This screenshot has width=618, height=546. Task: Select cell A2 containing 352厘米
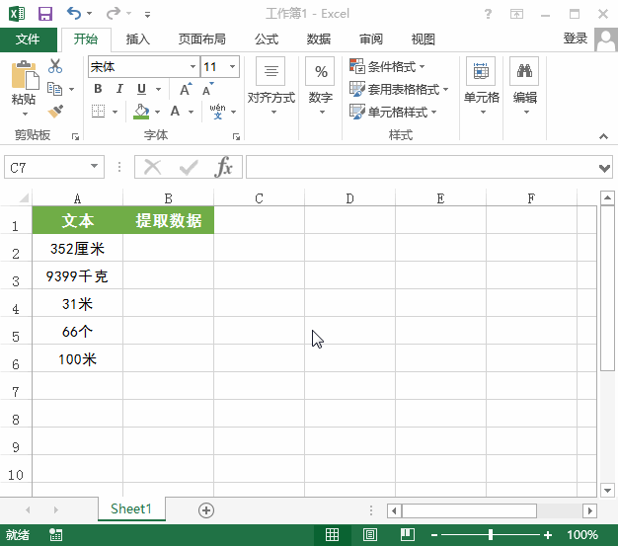pyautogui.click(x=77, y=249)
